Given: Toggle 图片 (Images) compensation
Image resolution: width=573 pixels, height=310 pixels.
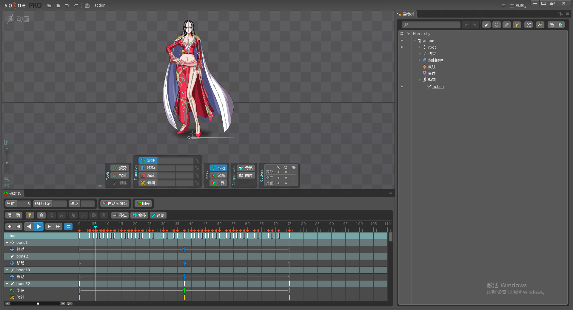Looking at the screenshot, I should pyautogui.click(x=246, y=175).
